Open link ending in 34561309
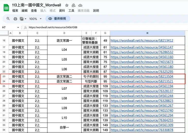The image size is (188, 133). click(x=142, y=125)
